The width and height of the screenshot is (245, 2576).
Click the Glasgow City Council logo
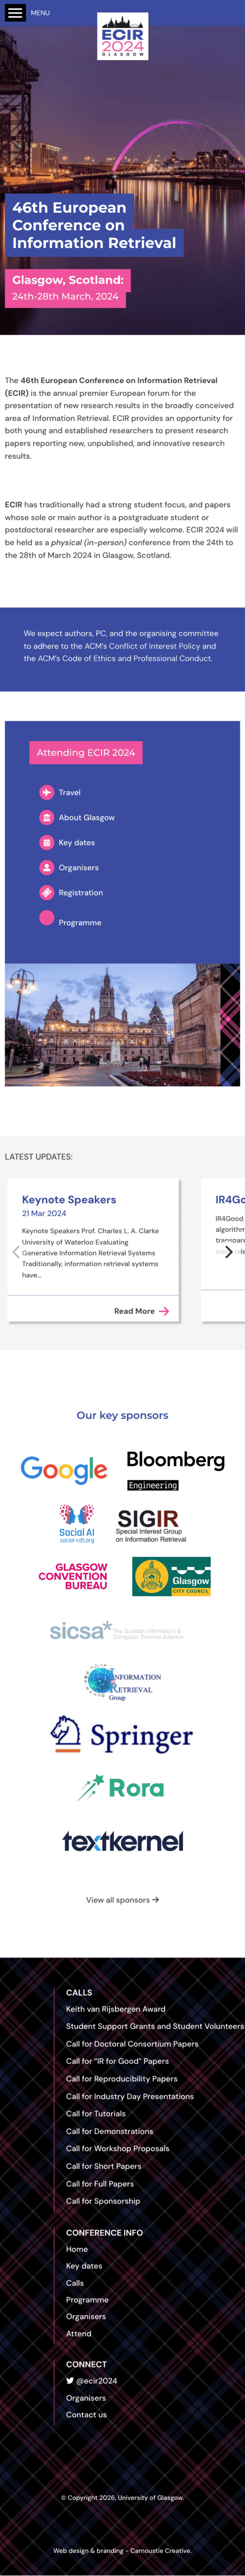pyautogui.click(x=171, y=1576)
